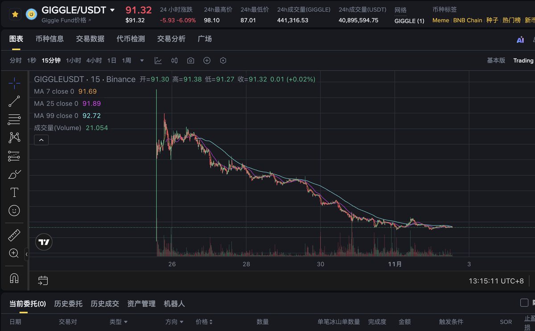Select the 15分钟 interval
The height and width of the screenshot is (331, 535).
pyautogui.click(x=51, y=61)
